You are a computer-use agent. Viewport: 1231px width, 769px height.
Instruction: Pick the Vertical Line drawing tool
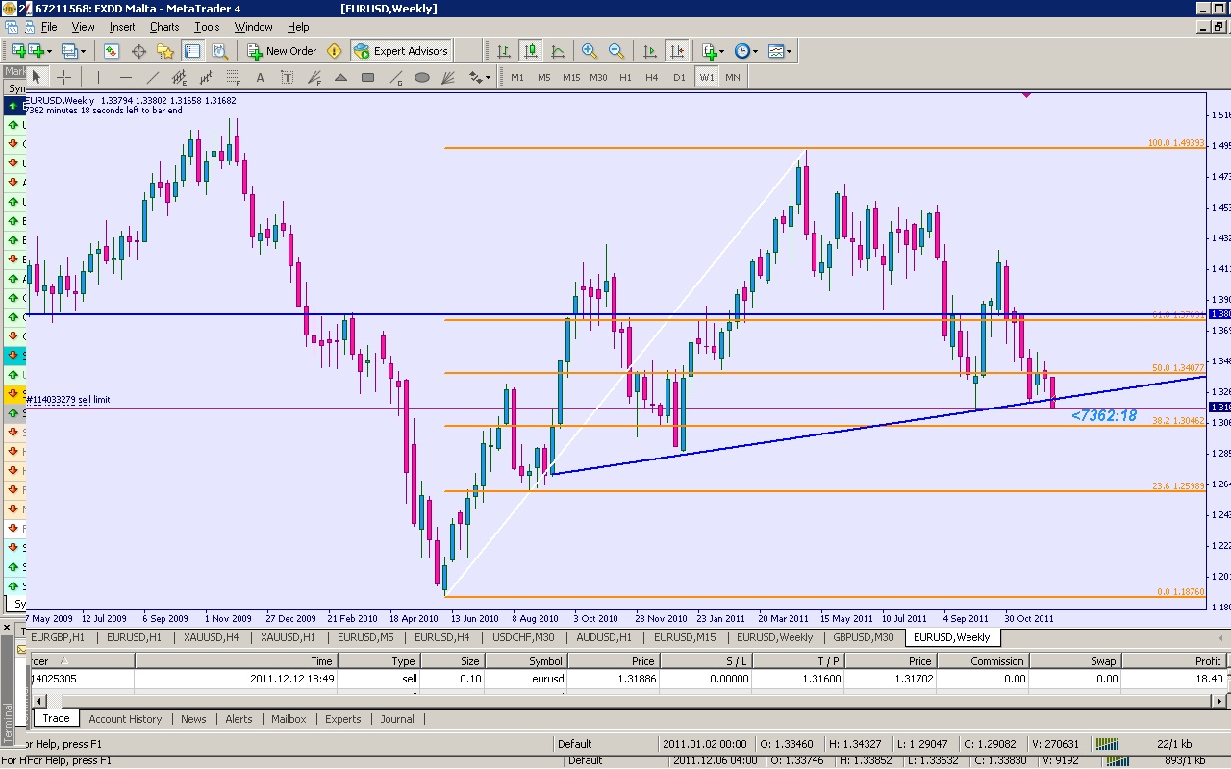[98, 77]
